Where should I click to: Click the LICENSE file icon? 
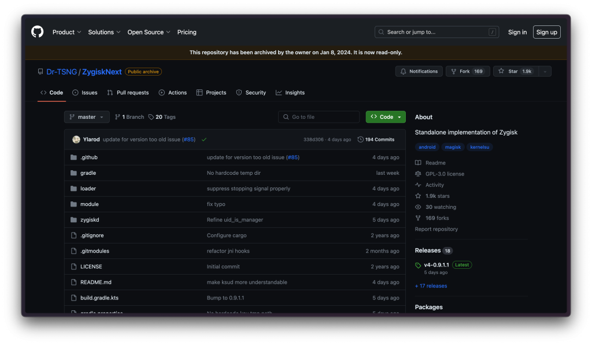pos(73,267)
